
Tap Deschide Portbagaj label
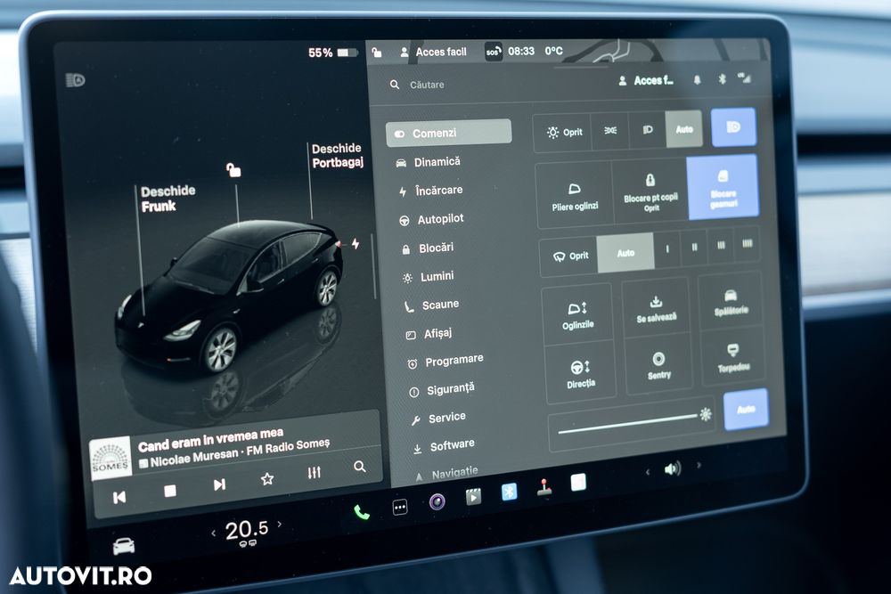coord(337,155)
